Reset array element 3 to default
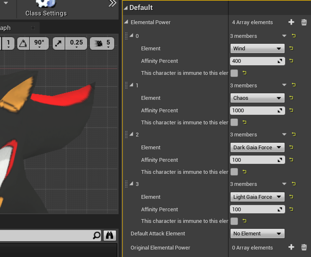 tap(294, 184)
